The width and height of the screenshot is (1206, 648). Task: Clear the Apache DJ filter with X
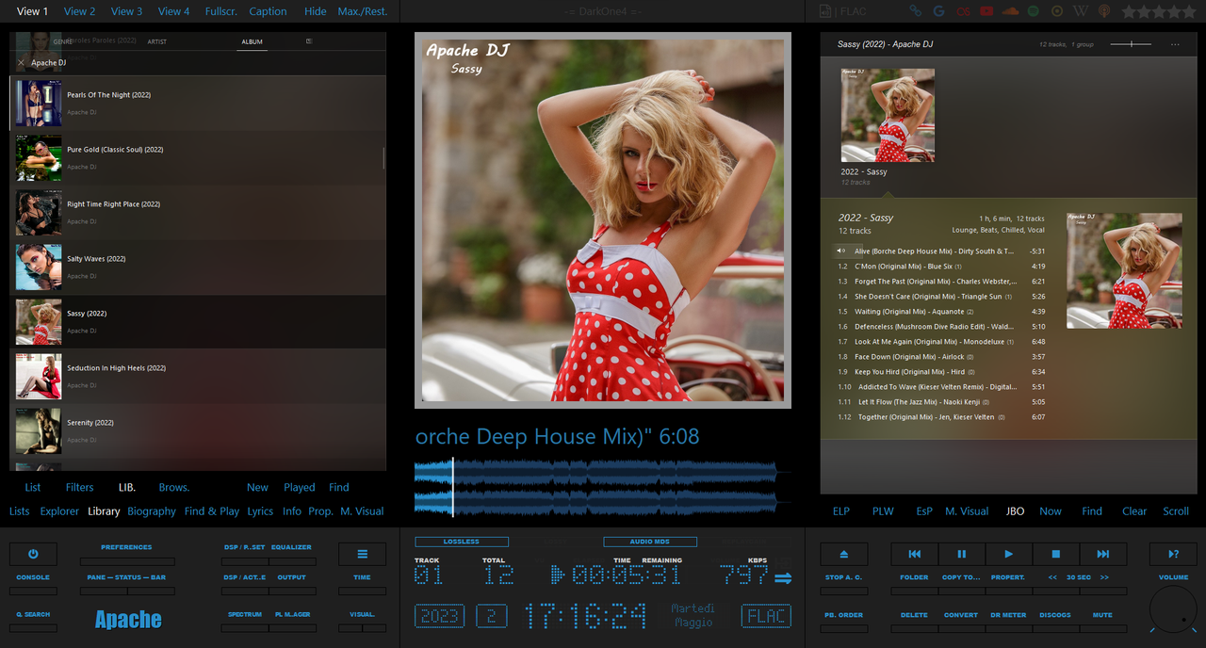tap(21, 63)
